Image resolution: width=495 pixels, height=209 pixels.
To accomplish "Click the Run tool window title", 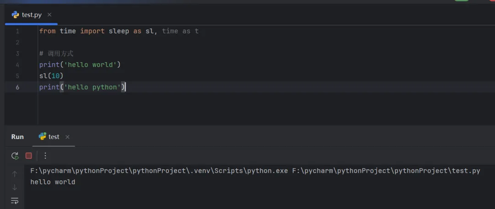I will [x=17, y=137].
